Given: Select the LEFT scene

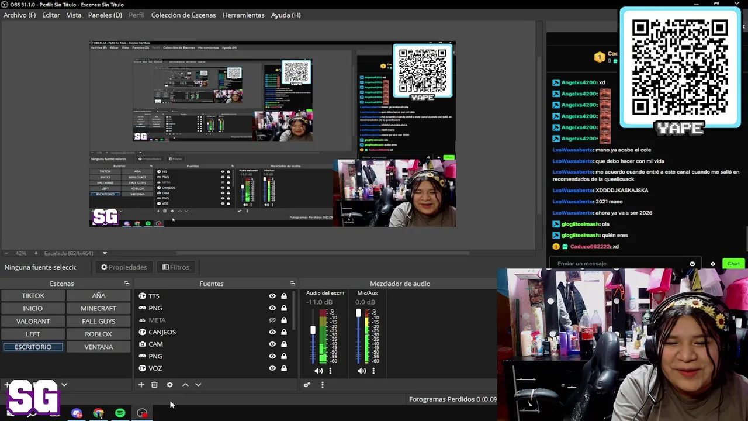Looking at the screenshot, I should 33,334.
